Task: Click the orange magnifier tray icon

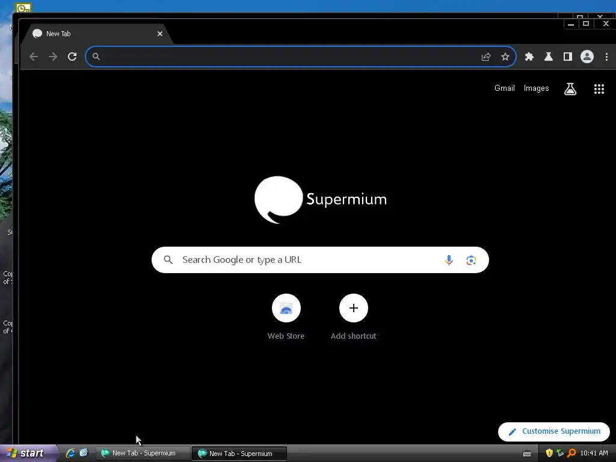Action: click(x=571, y=454)
